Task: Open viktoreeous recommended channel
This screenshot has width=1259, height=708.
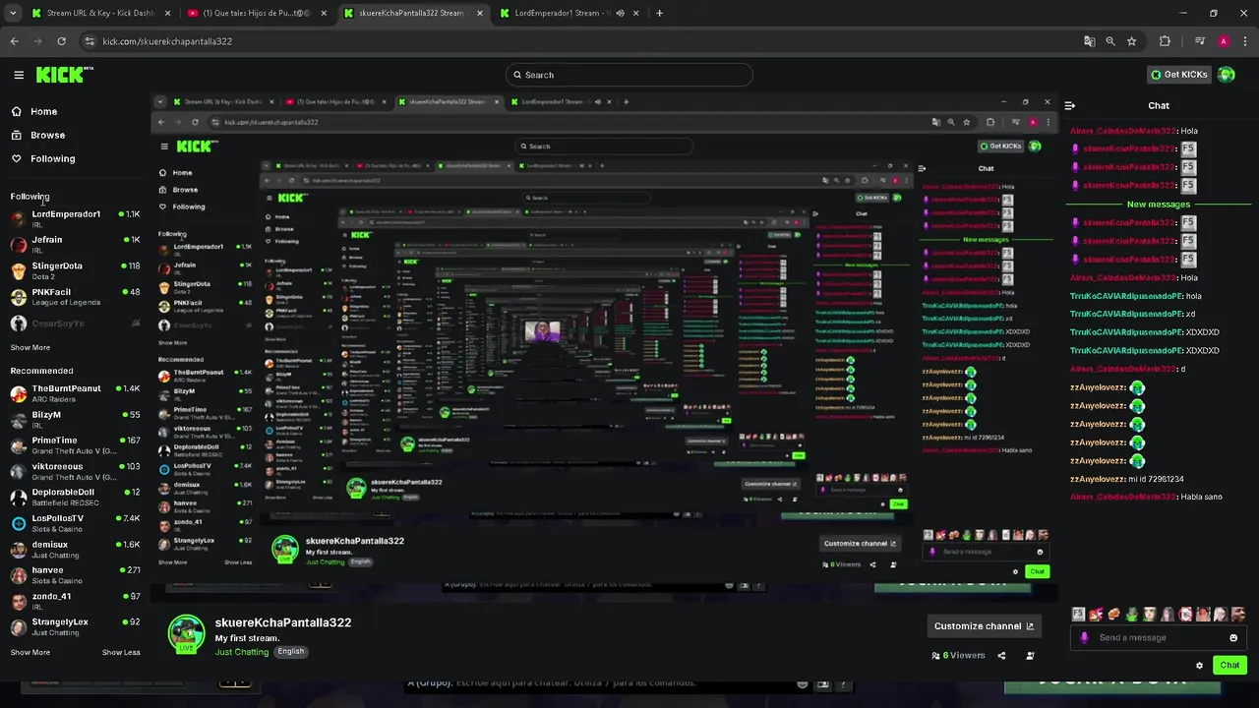Action: coord(76,471)
